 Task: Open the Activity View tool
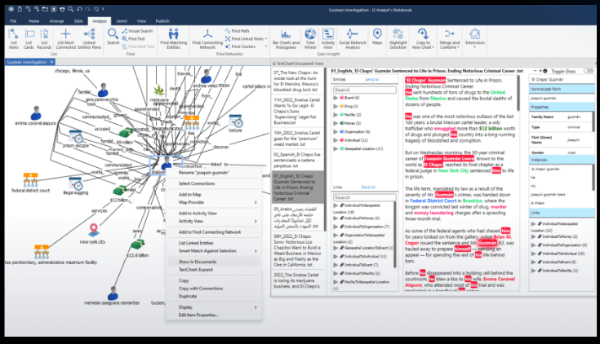click(328, 38)
